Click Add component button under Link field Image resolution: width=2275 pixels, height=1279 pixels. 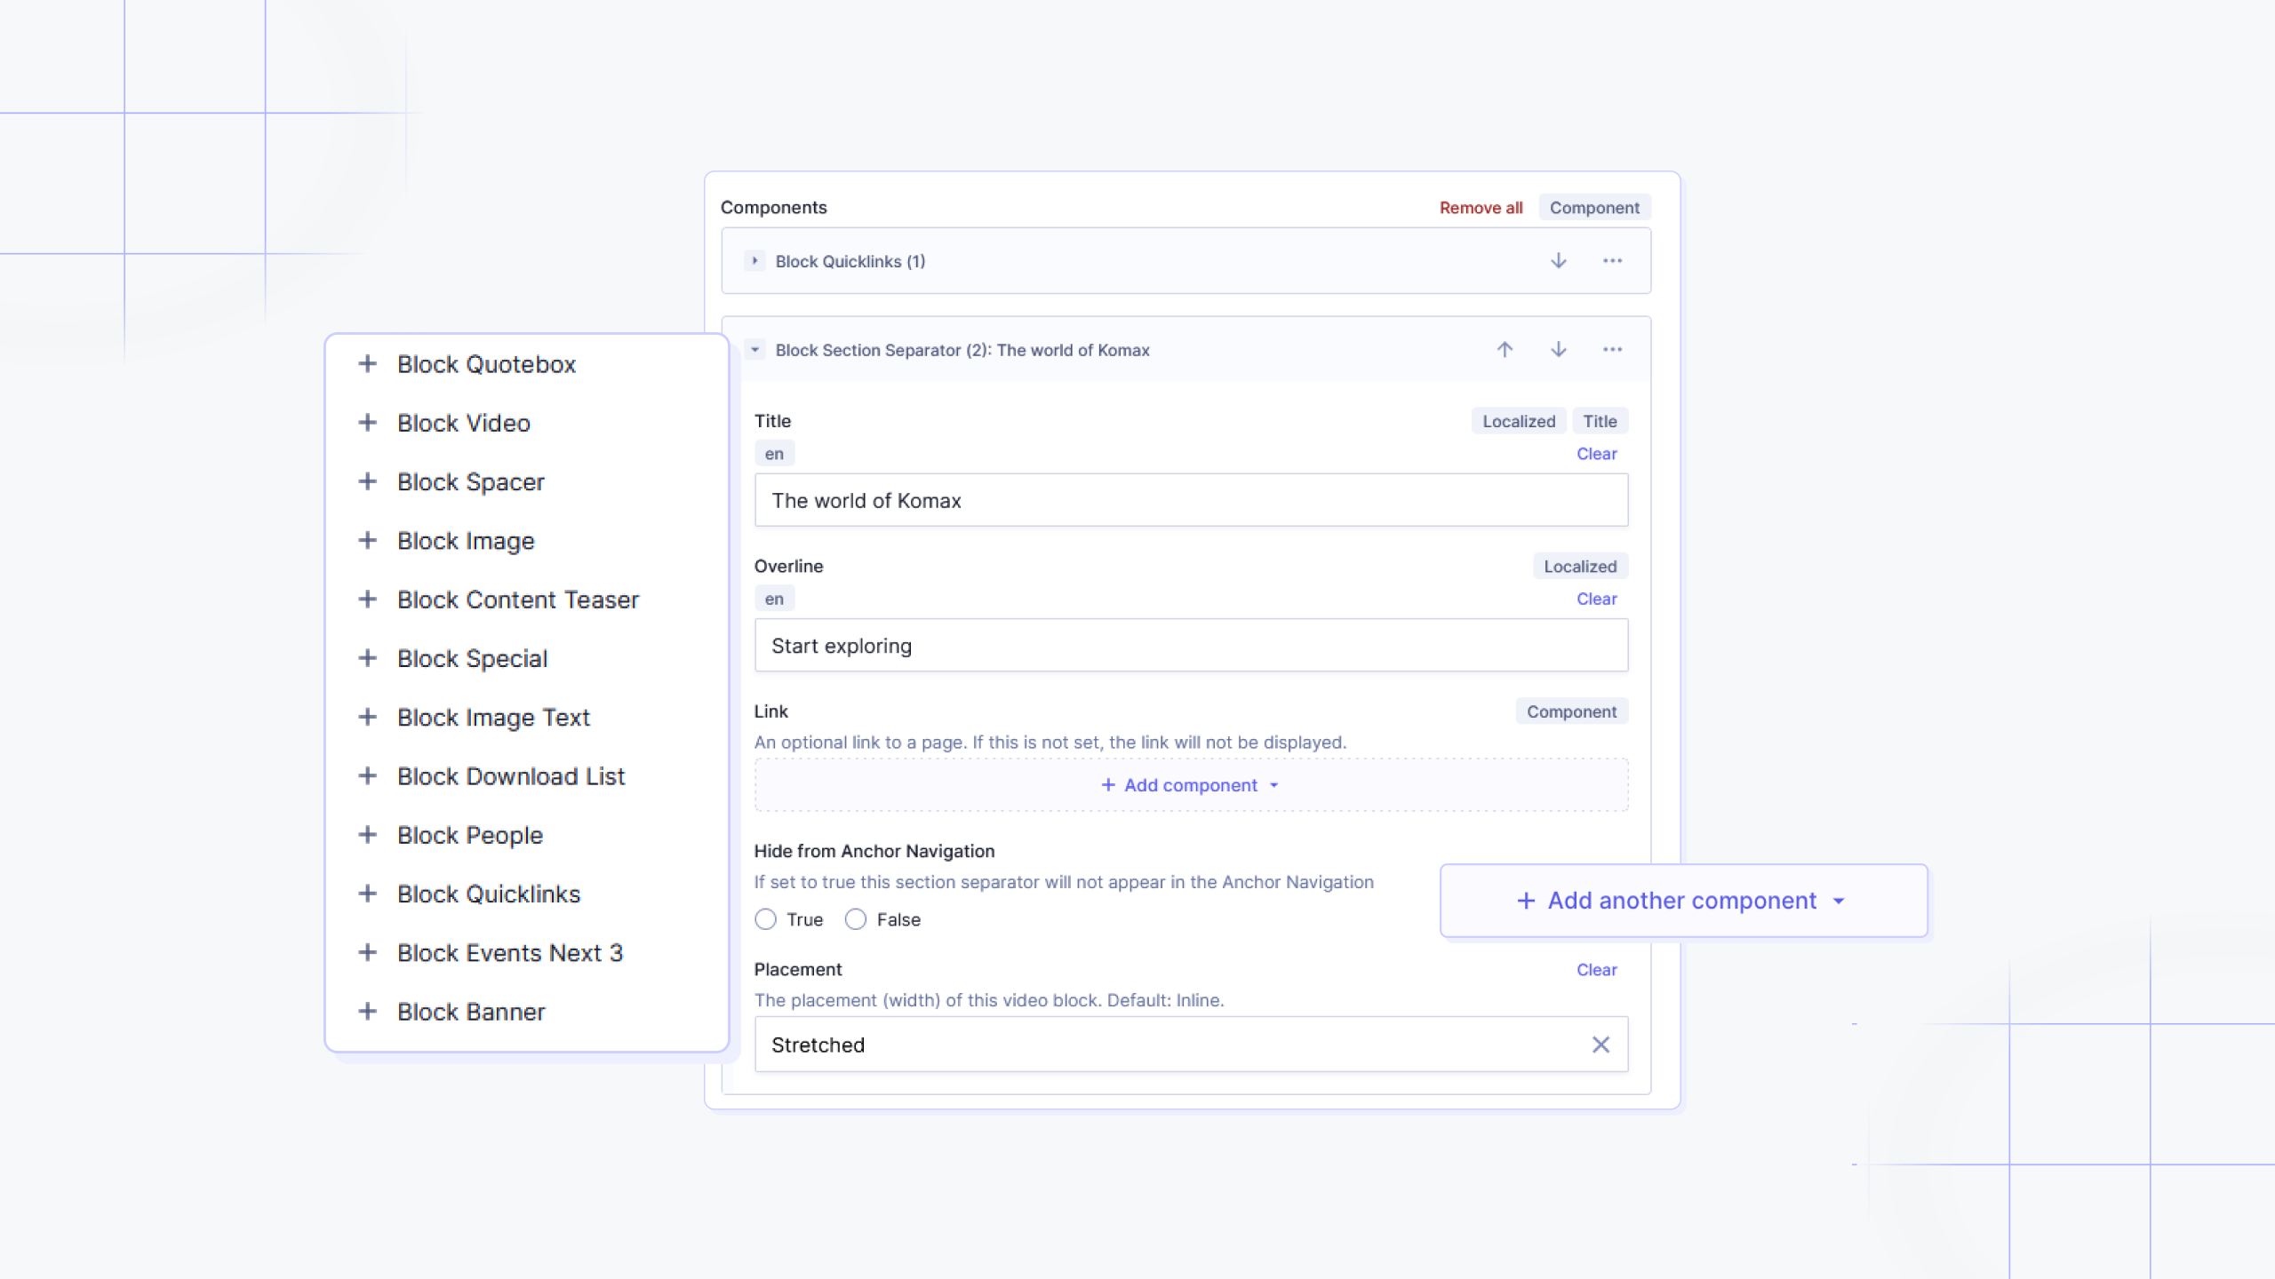pos(1191,784)
